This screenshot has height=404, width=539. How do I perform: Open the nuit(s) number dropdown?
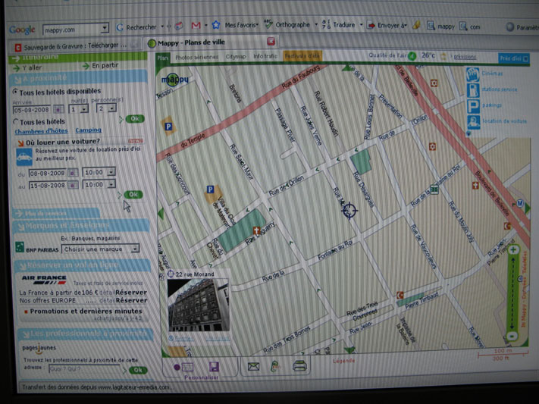coord(83,109)
